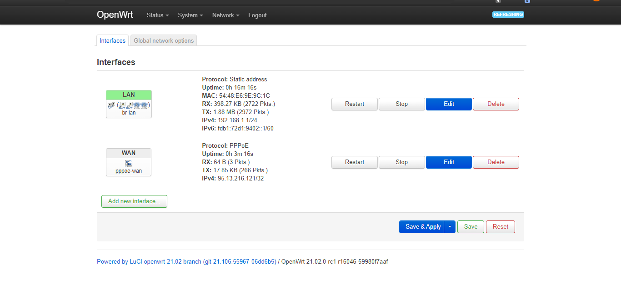Expand the Save & Apply dropdown arrow
This screenshot has height=300, width=621.
pos(450,226)
